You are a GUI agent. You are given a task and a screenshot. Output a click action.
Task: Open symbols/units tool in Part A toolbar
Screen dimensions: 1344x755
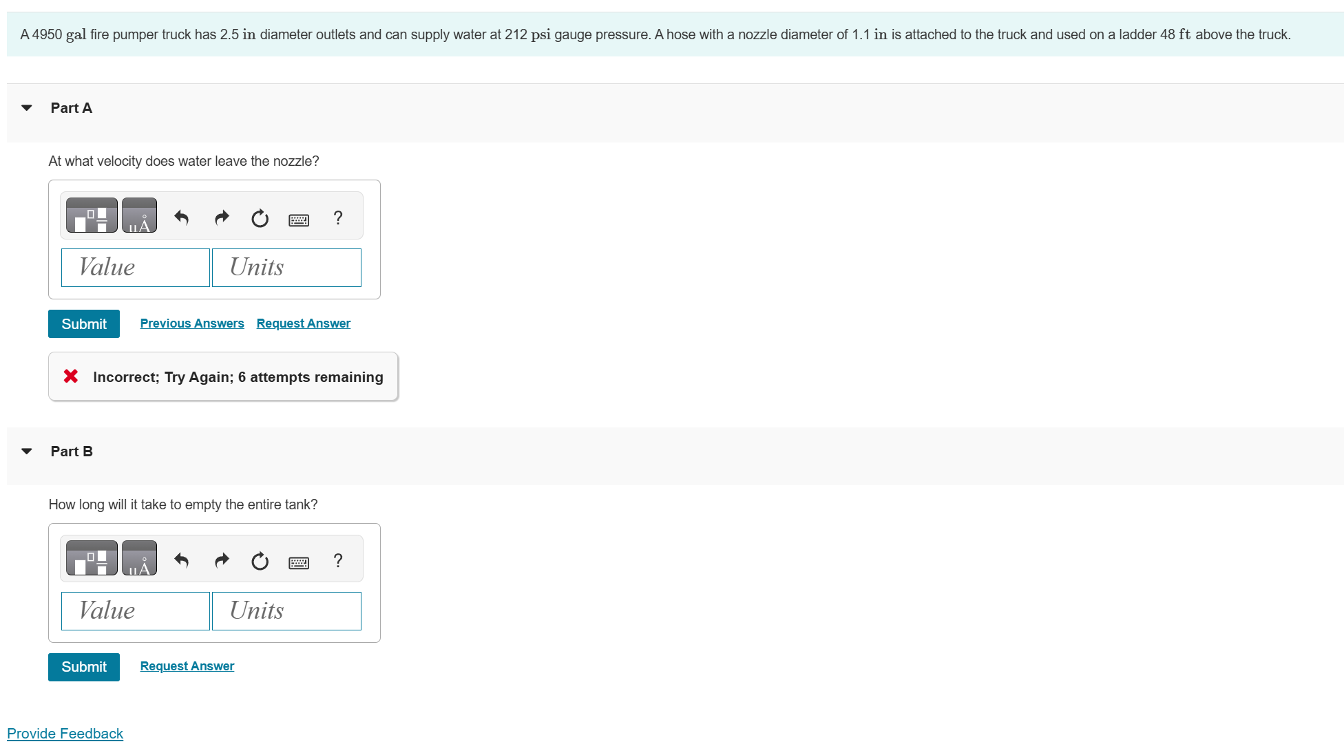[x=139, y=215]
